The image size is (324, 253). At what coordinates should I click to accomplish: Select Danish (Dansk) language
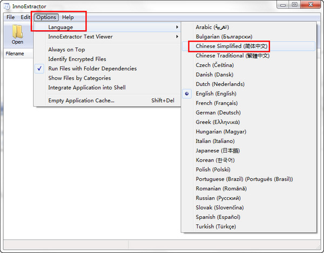click(248, 75)
